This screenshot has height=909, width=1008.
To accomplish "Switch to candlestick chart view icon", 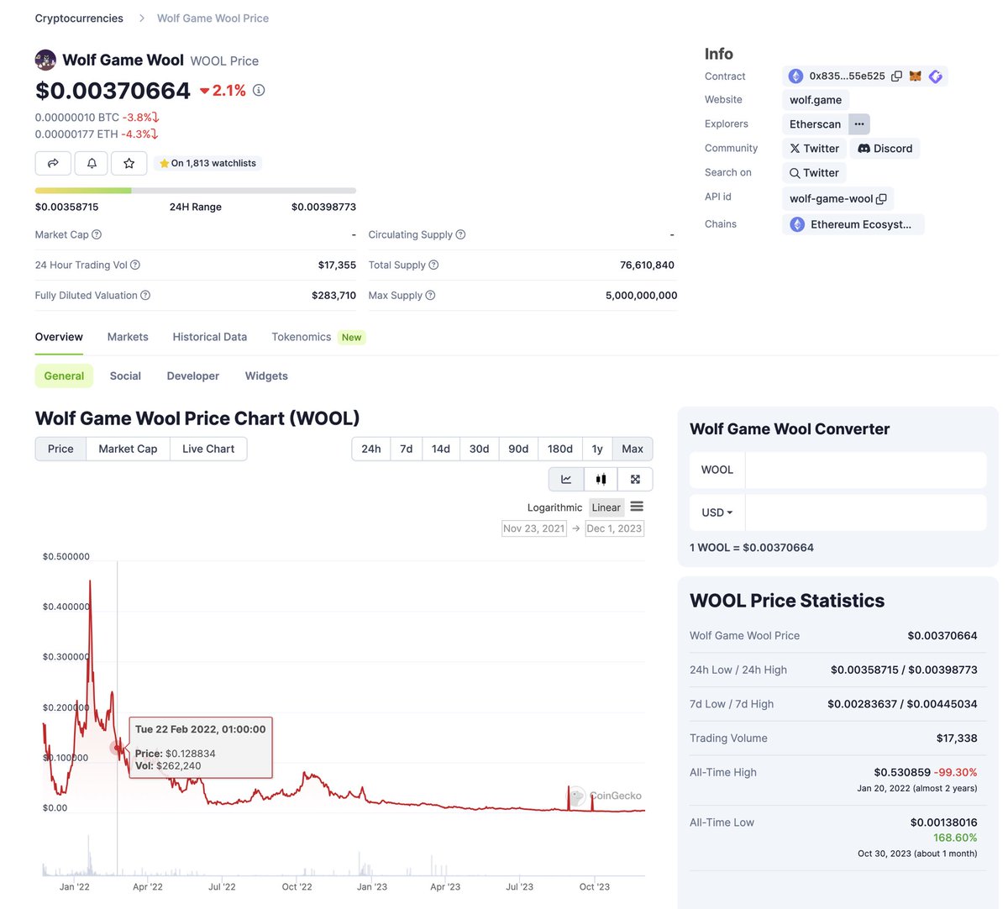I will tap(601, 479).
